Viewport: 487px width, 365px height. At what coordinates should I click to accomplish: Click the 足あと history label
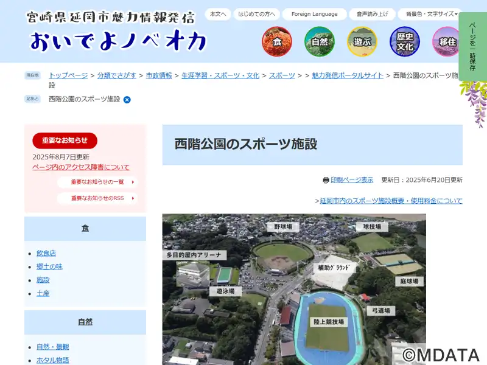pyautogui.click(x=33, y=99)
